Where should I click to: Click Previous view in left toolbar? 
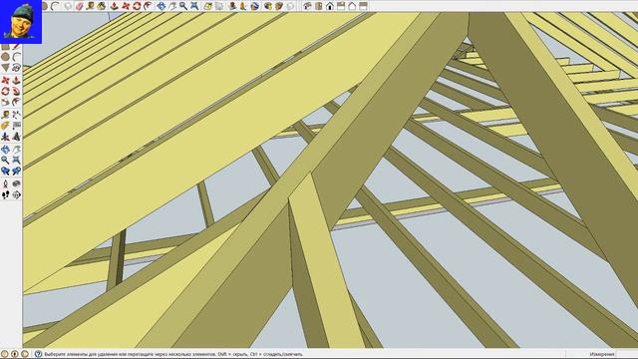pos(5,171)
